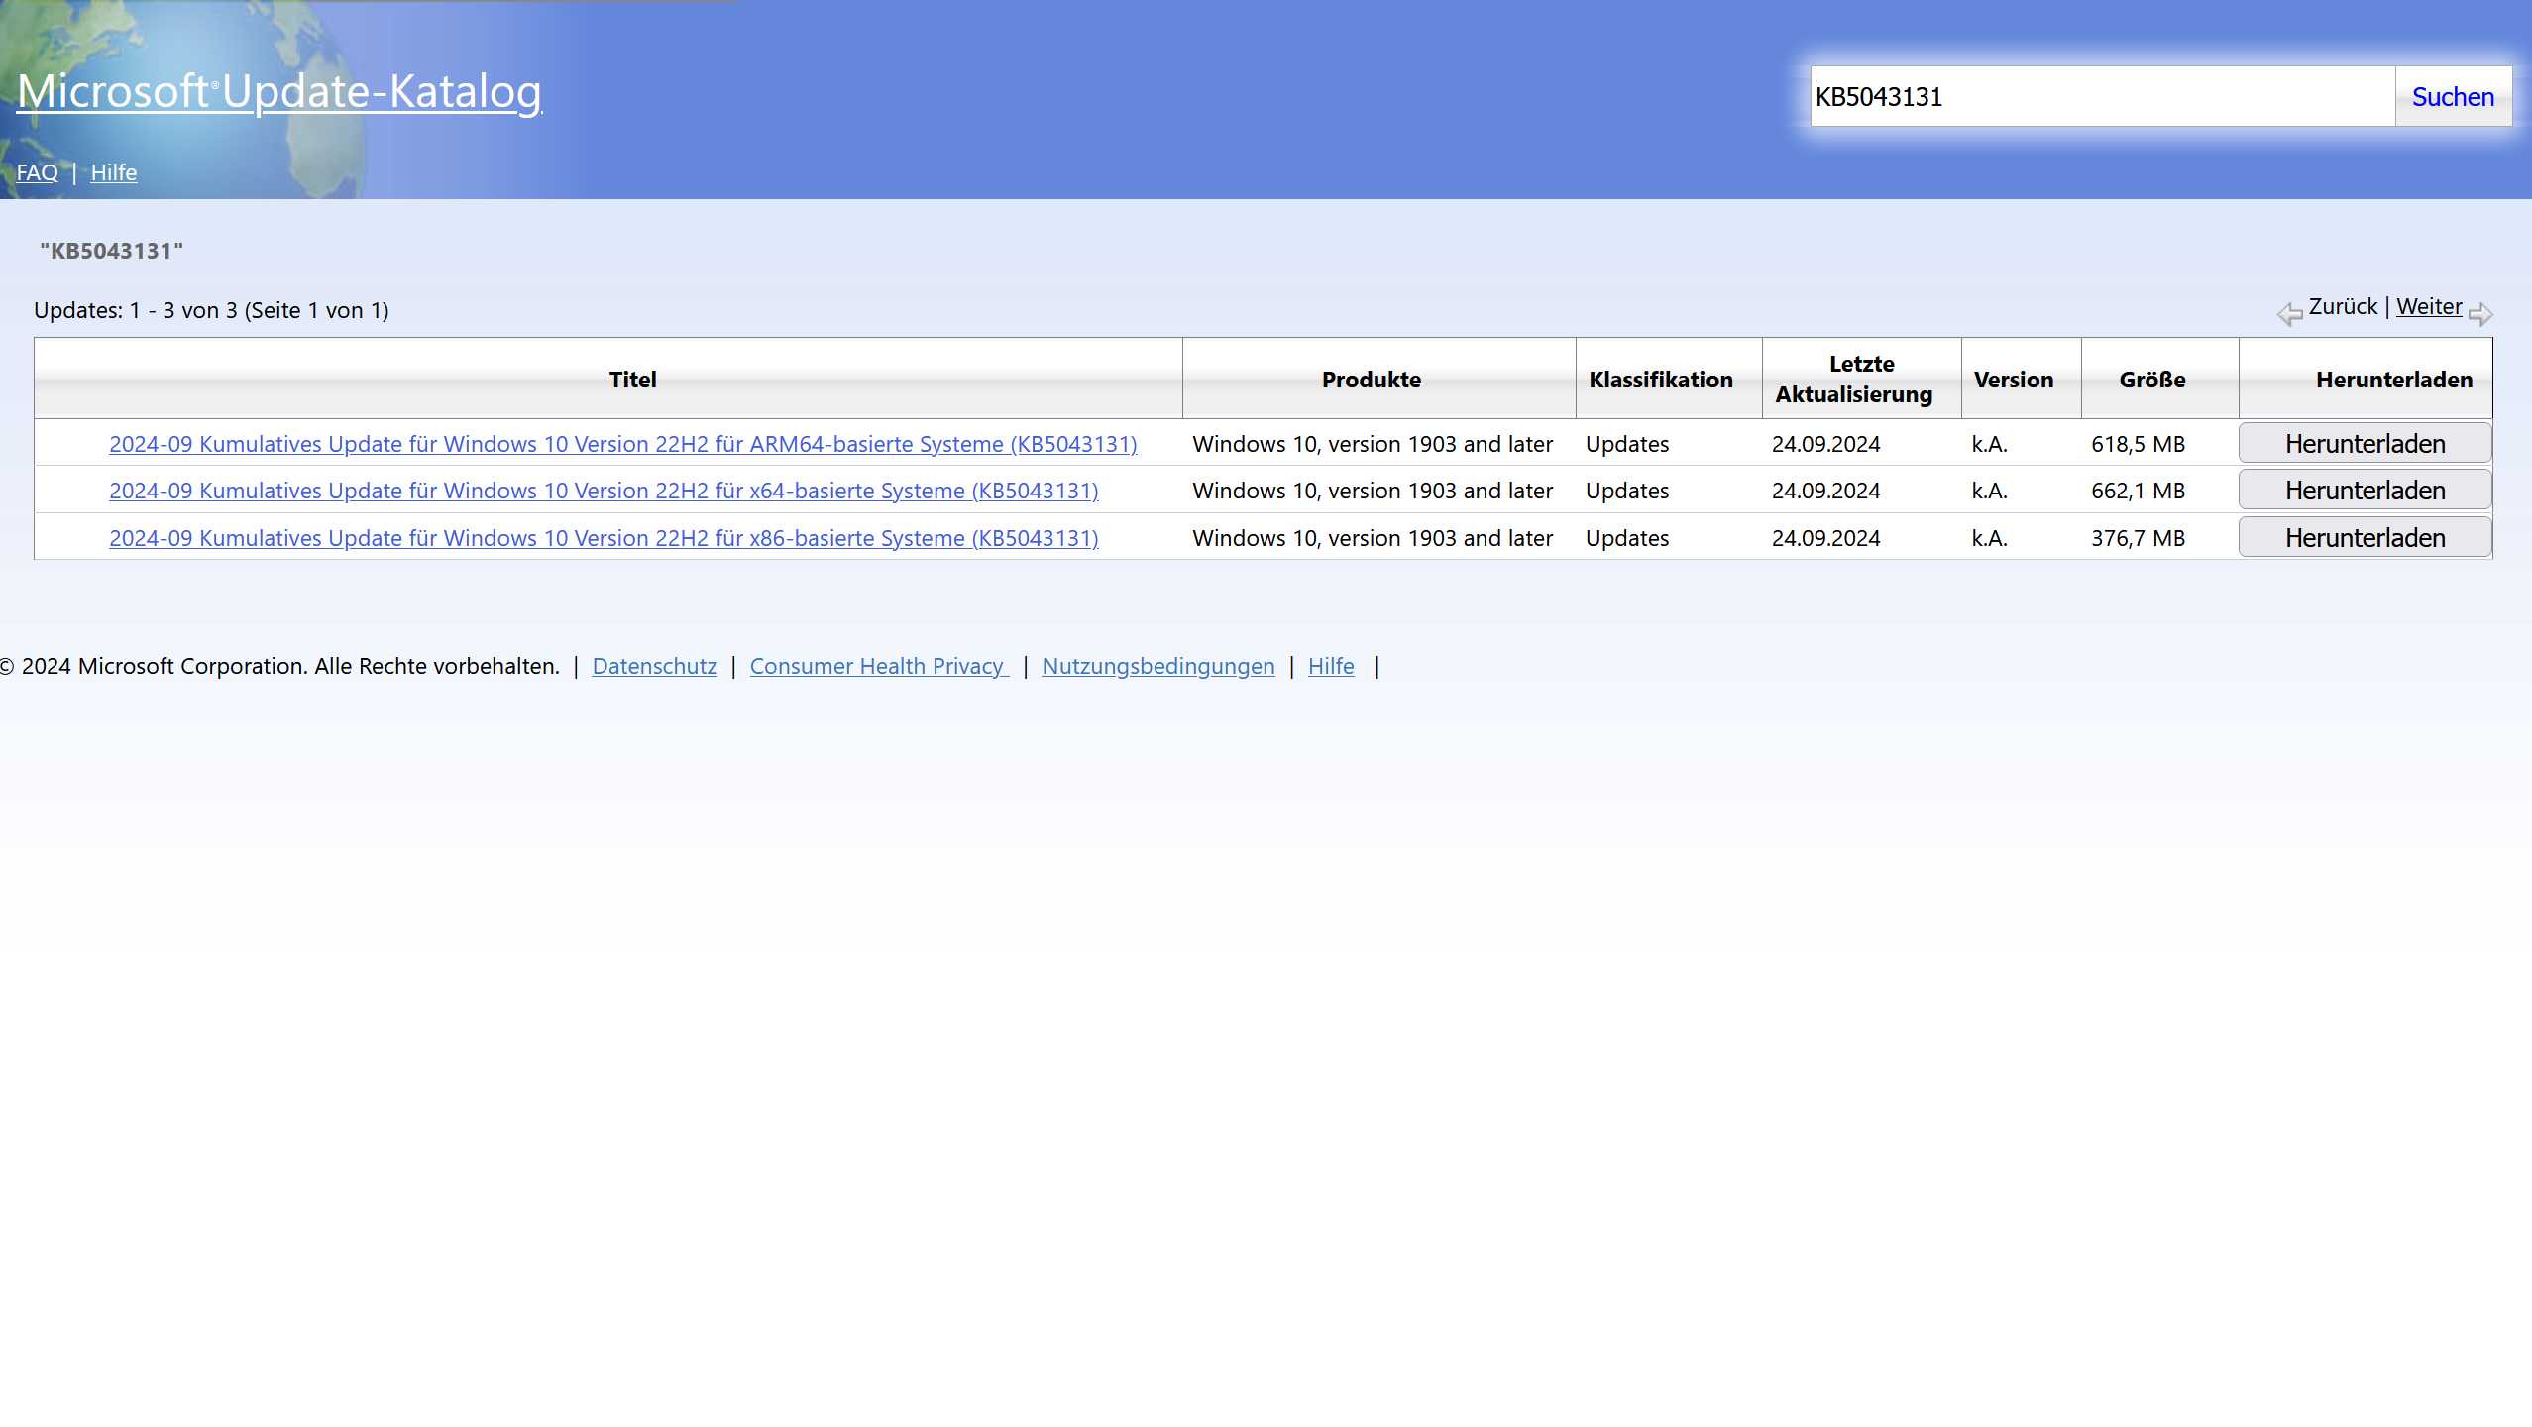Viewport: 2532px width, 1427px height.
Task: Open the Datenschutz footer link
Action: pos(654,666)
